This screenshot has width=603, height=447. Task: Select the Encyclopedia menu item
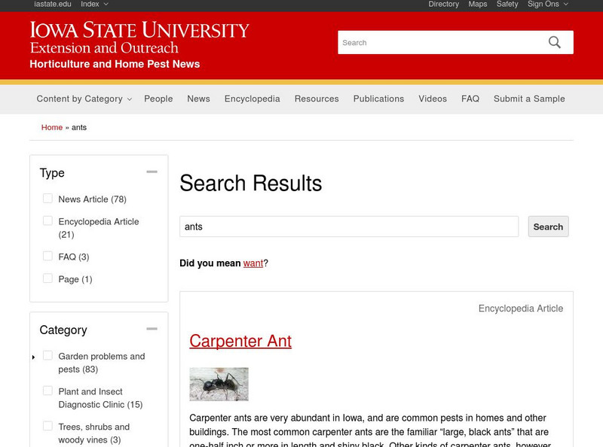click(x=252, y=99)
